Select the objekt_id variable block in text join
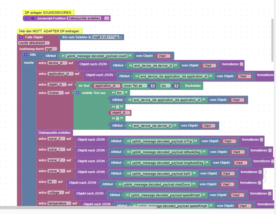This screenshot has height=214, width=276. pos(120,113)
